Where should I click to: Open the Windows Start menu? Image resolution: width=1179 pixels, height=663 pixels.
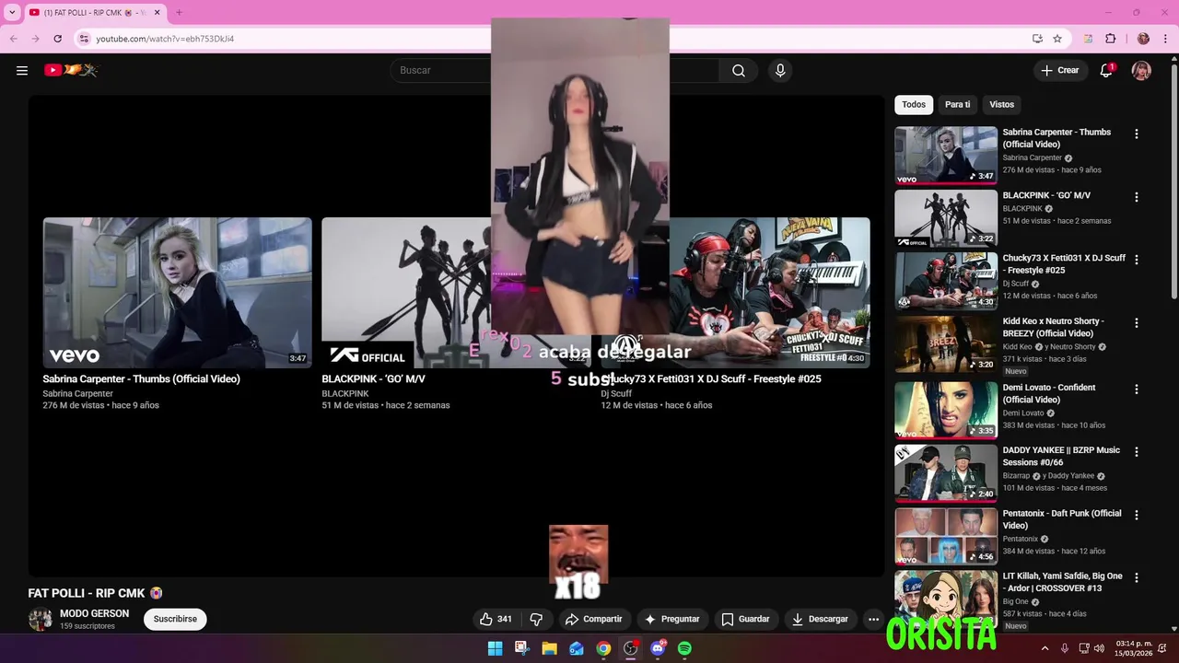pyautogui.click(x=495, y=648)
